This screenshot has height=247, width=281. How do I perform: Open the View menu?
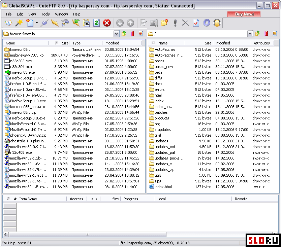[32, 14]
